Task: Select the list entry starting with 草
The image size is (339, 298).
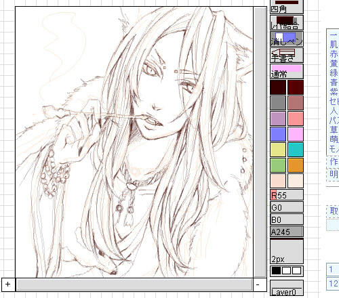Action: (334, 130)
